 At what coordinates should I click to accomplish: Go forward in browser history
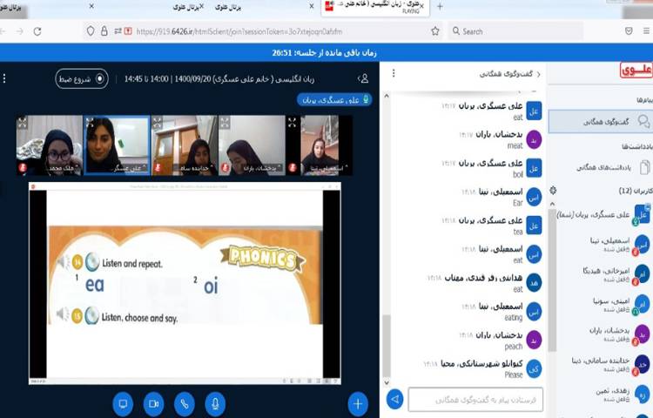pyautogui.click(x=19, y=31)
